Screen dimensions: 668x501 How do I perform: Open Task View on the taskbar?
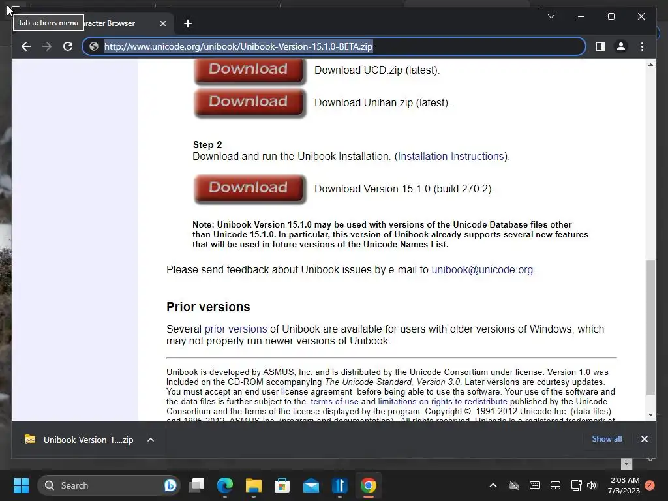196,485
